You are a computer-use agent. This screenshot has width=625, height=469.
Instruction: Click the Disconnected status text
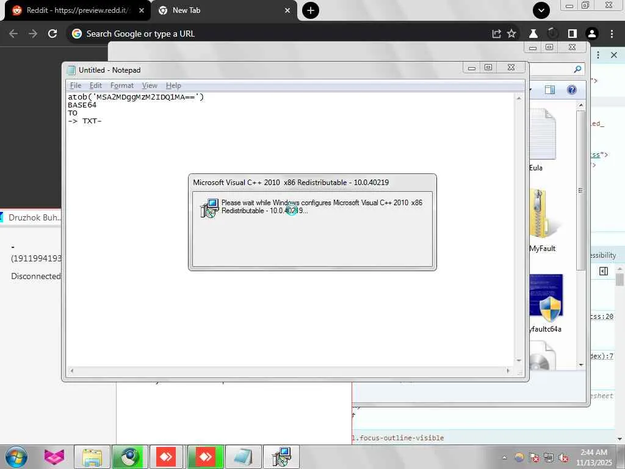pyautogui.click(x=36, y=276)
